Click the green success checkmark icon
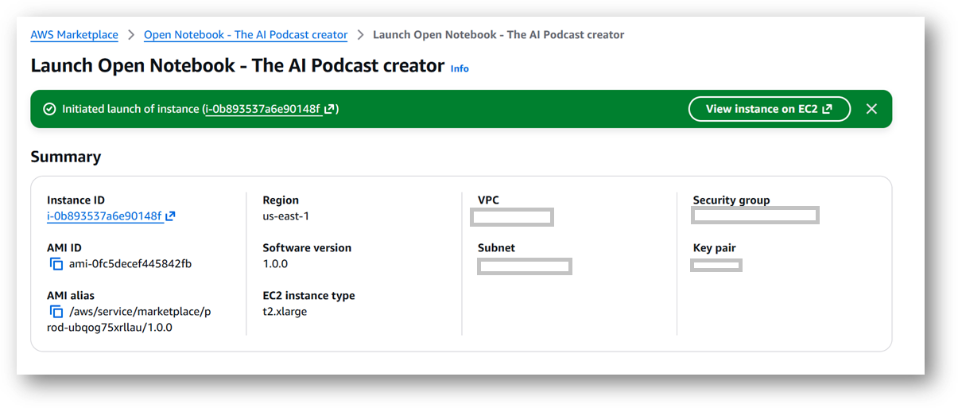Viewport: 958px width, 408px height. coord(49,109)
